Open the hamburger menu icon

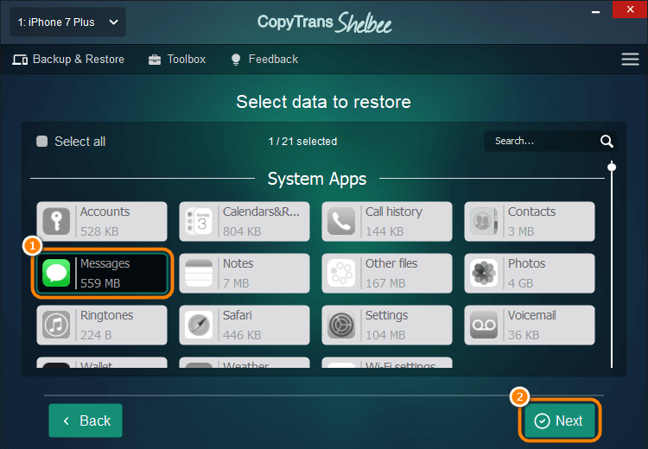(x=630, y=59)
